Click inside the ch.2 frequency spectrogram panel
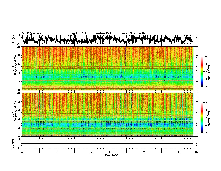Image resolution: width=221 pixels, height=171 pixels. 108,115
